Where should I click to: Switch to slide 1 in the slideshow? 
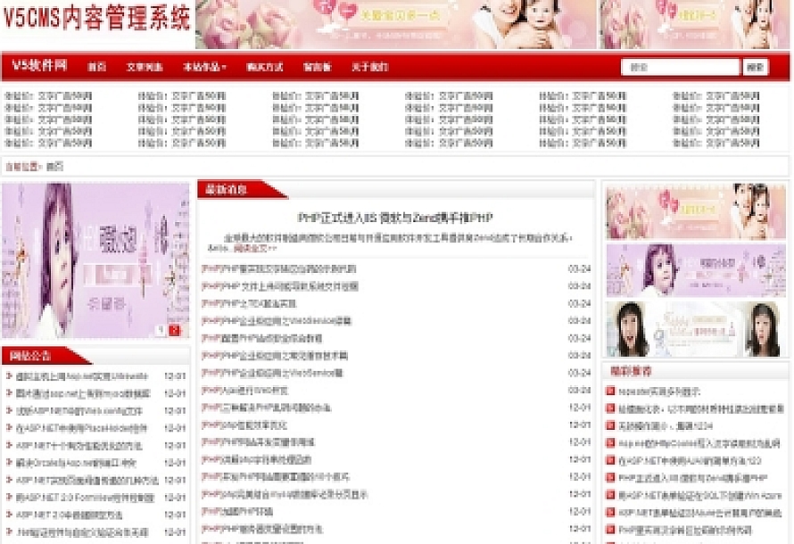(x=162, y=330)
